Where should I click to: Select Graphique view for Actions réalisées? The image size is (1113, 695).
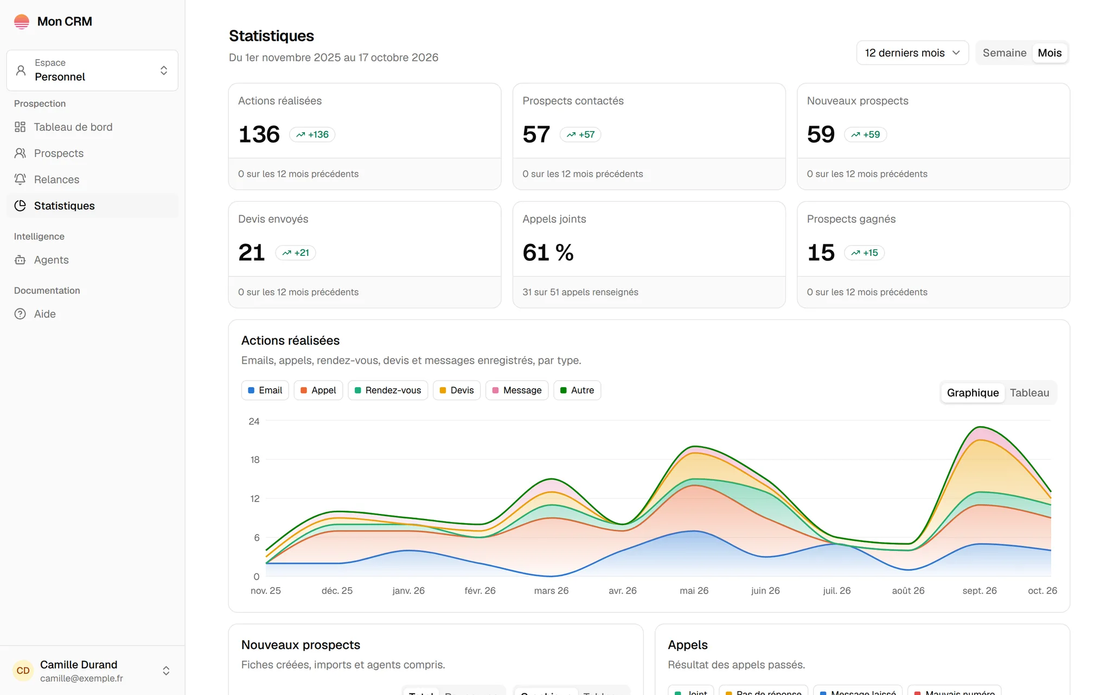pos(973,393)
